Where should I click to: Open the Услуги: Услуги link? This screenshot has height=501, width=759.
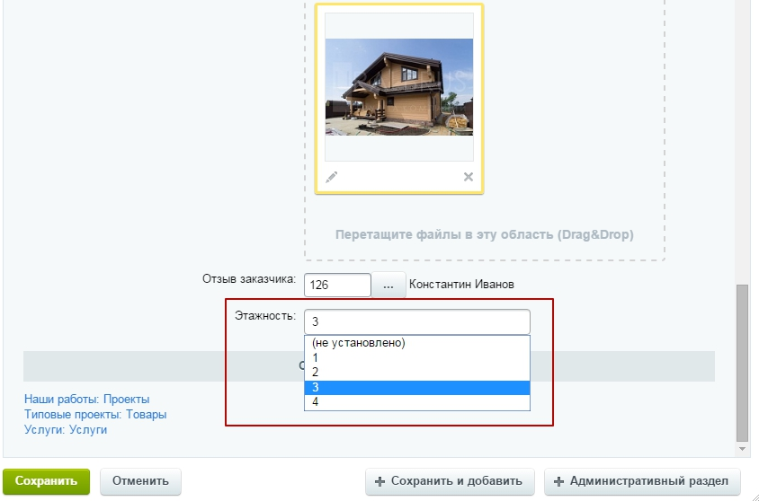[x=66, y=429]
